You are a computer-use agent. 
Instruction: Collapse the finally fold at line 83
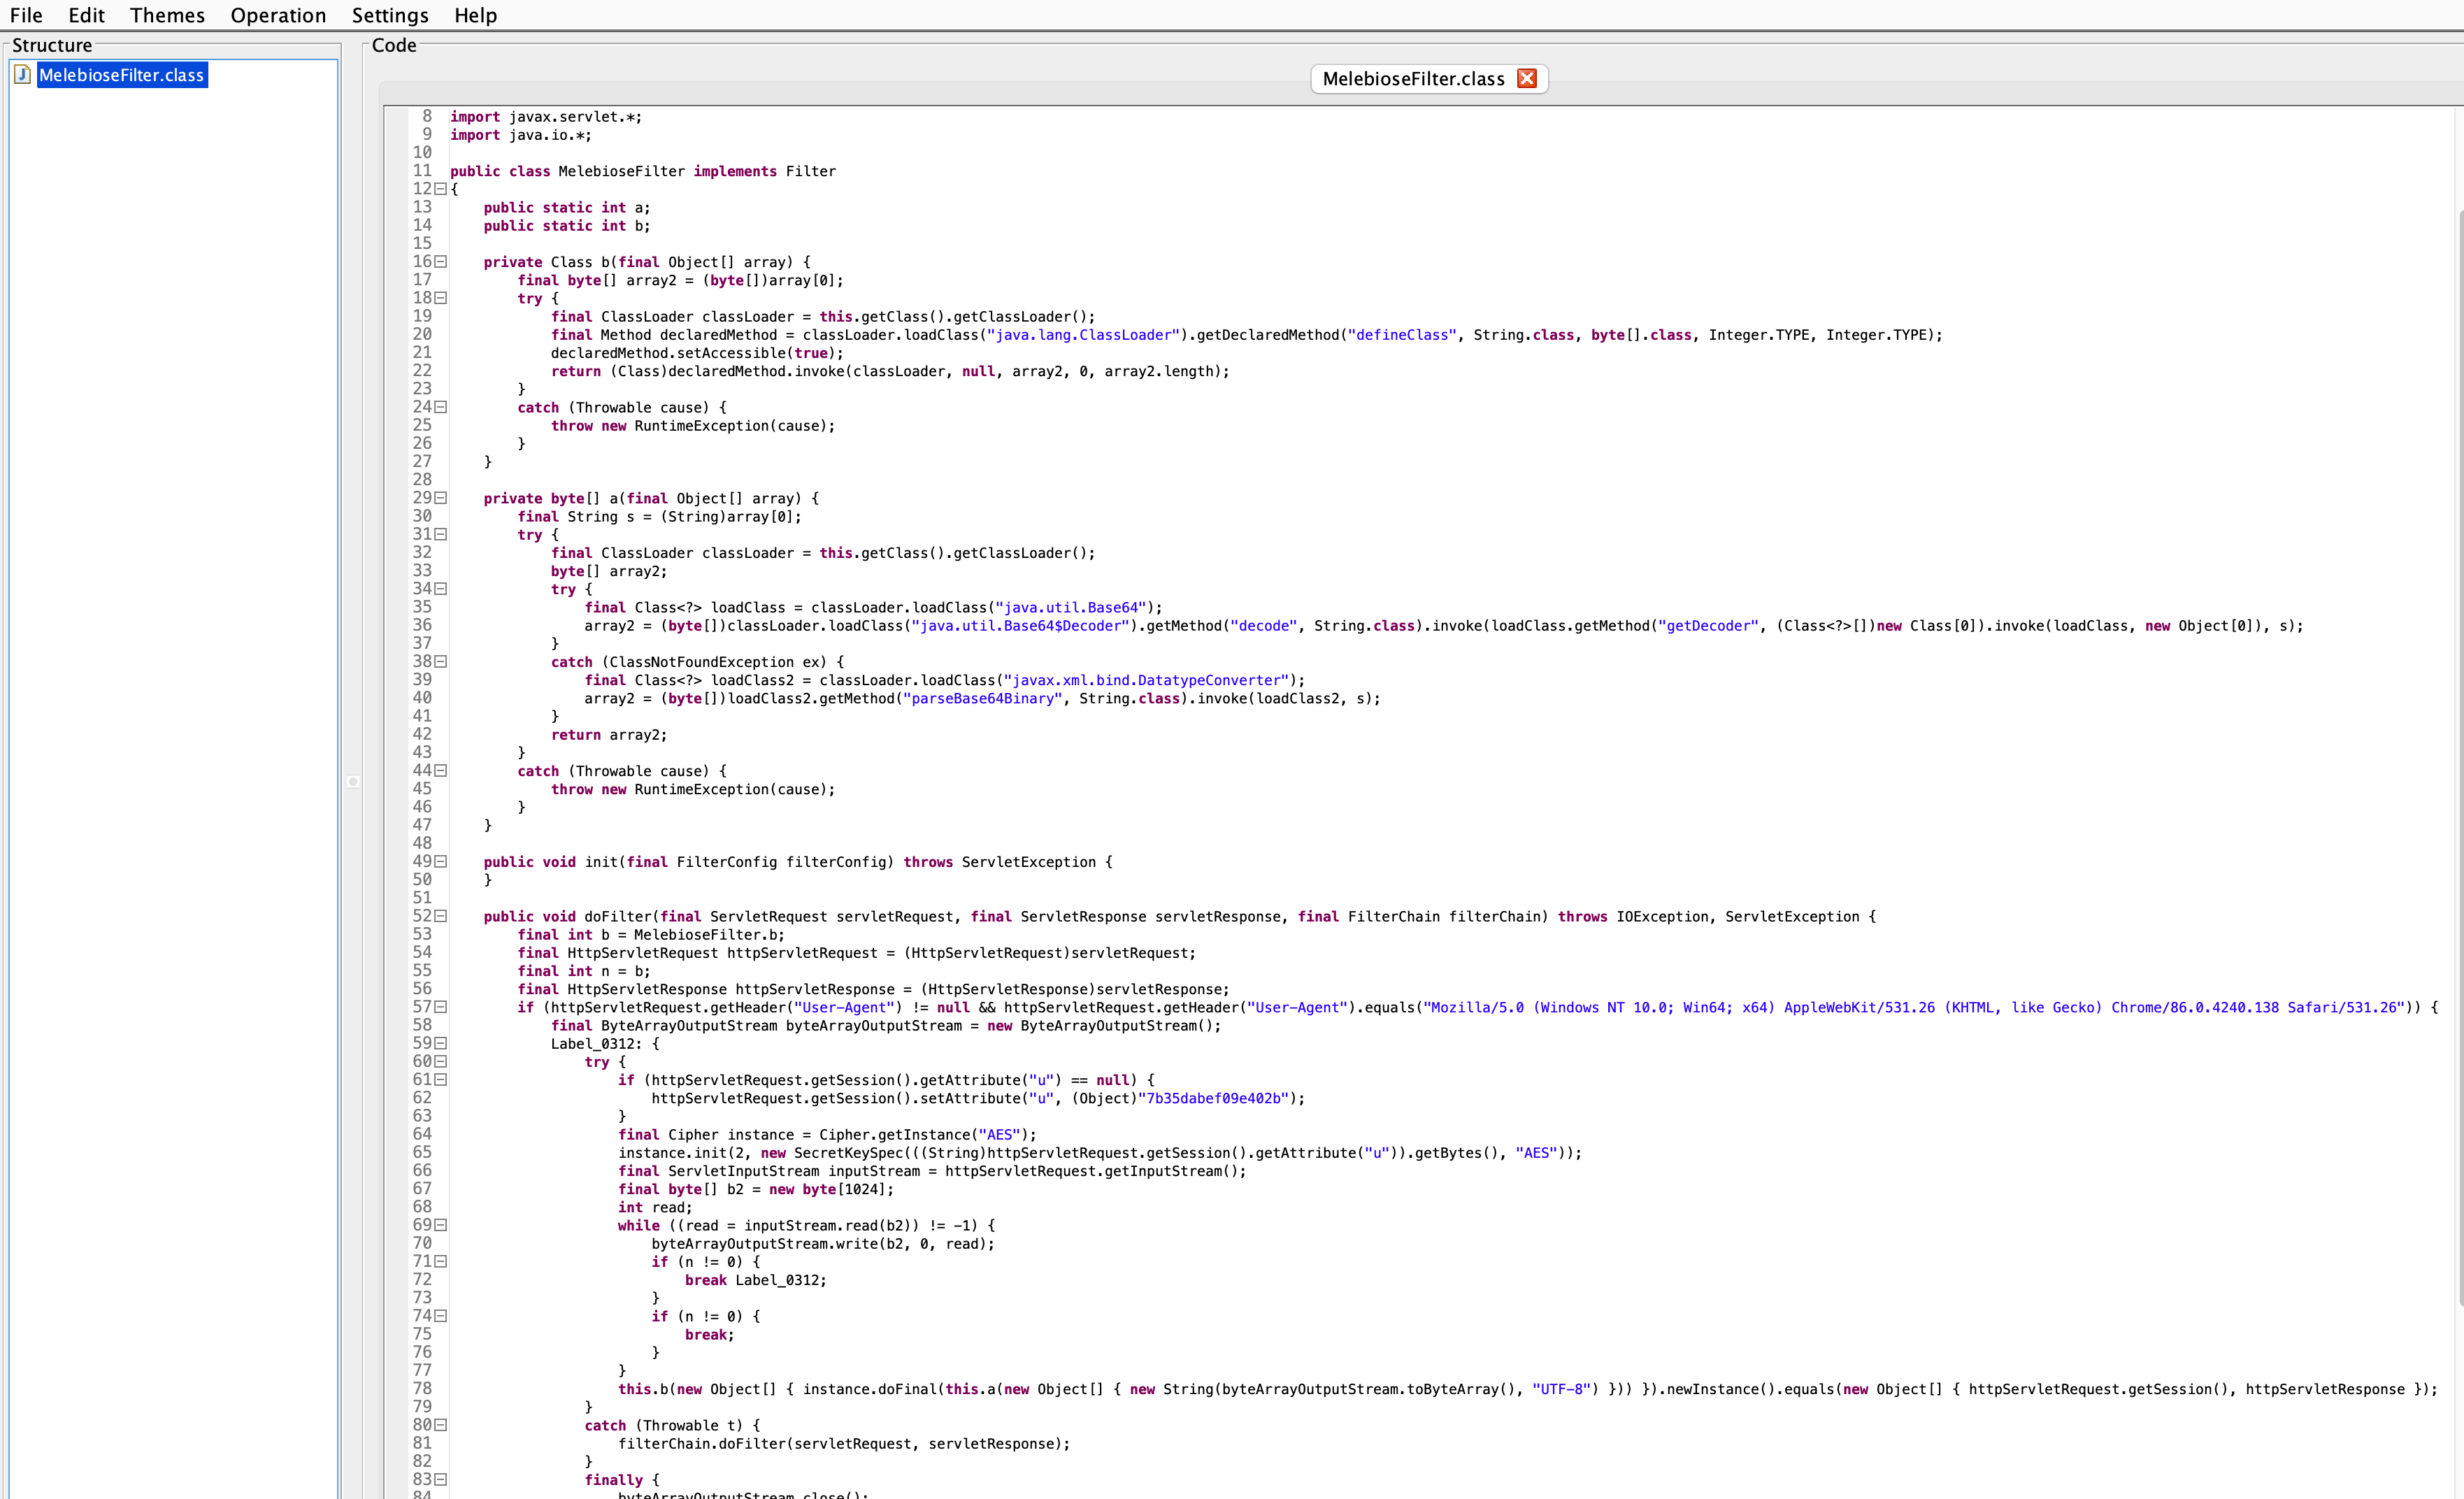(440, 1480)
